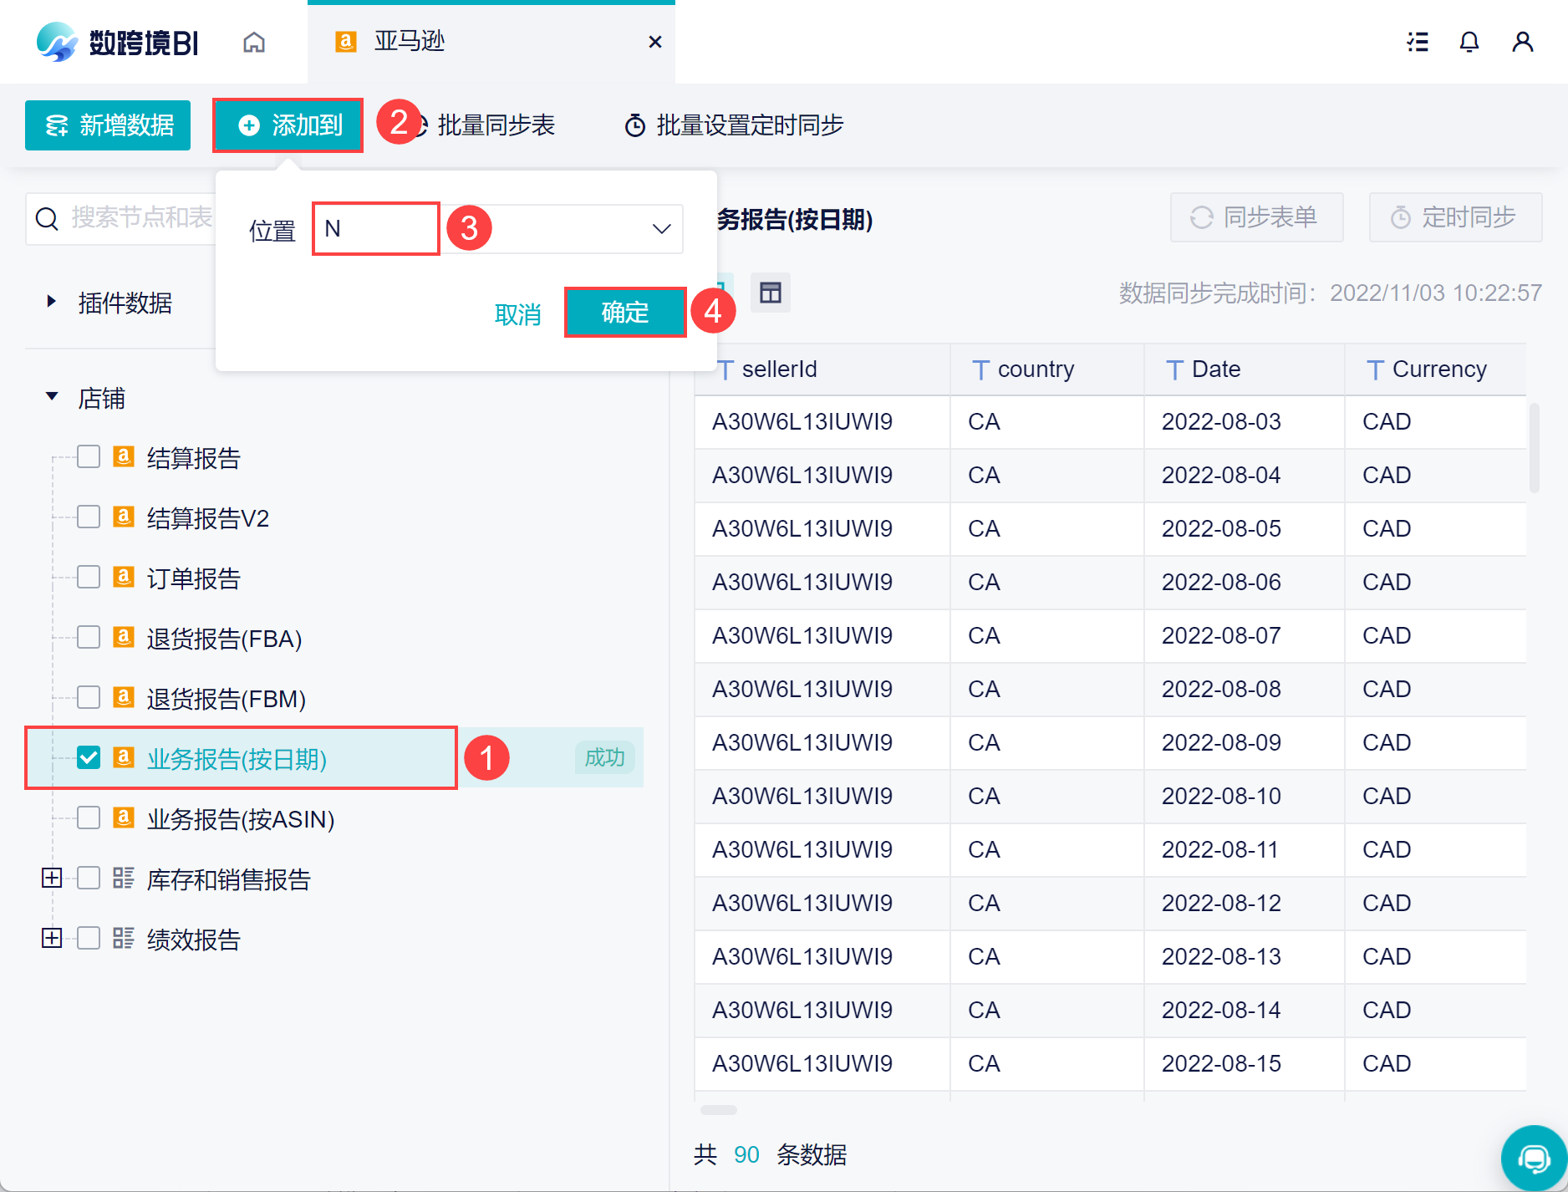The height and width of the screenshot is (1192, 1568).
Task: Click the 成功 status tag
Action: click(x=604, y=757)
